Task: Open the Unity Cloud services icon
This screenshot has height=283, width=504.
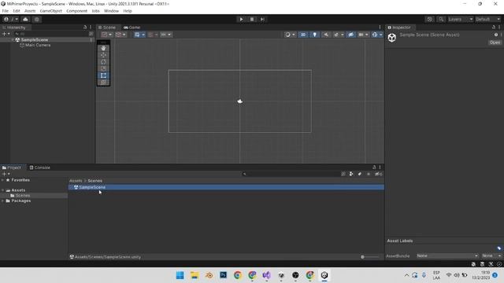Action: coord(25,19)
